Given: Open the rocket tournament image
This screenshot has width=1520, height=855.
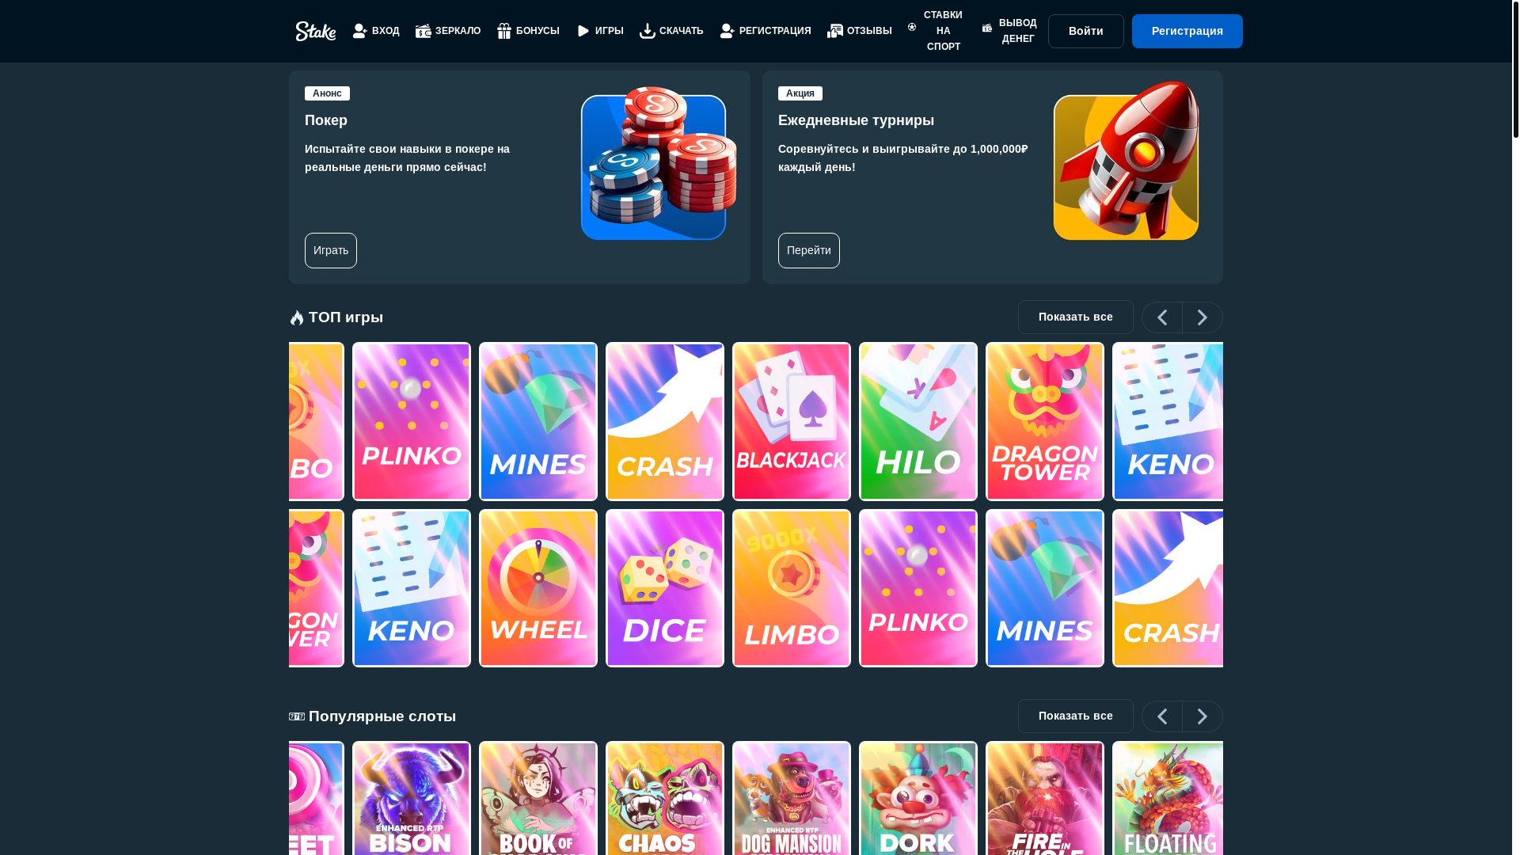Looking at the screenshot, I should pyautogui.click(x=1126, y=161).
